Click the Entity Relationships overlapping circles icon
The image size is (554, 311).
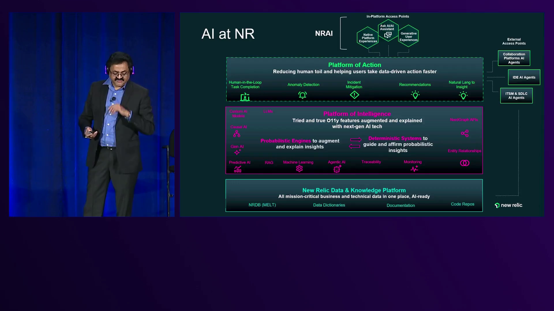click(465, 163)
